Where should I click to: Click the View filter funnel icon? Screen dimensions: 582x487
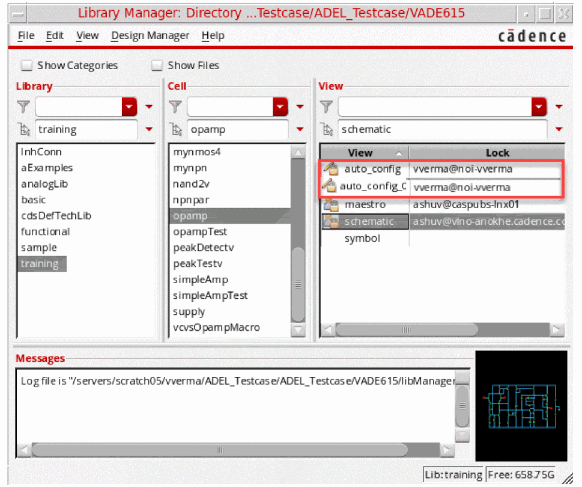(x=326, y=107)
